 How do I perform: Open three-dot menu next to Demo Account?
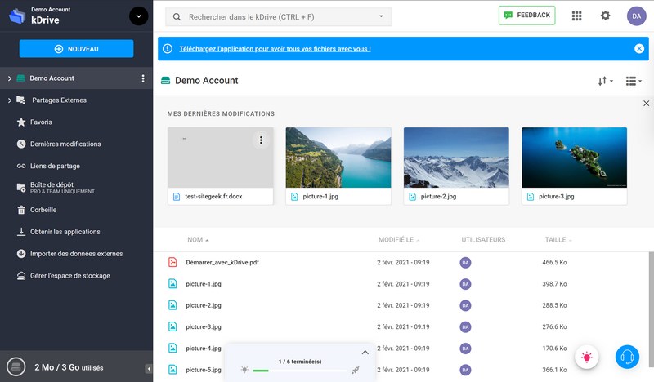[143, 78]
